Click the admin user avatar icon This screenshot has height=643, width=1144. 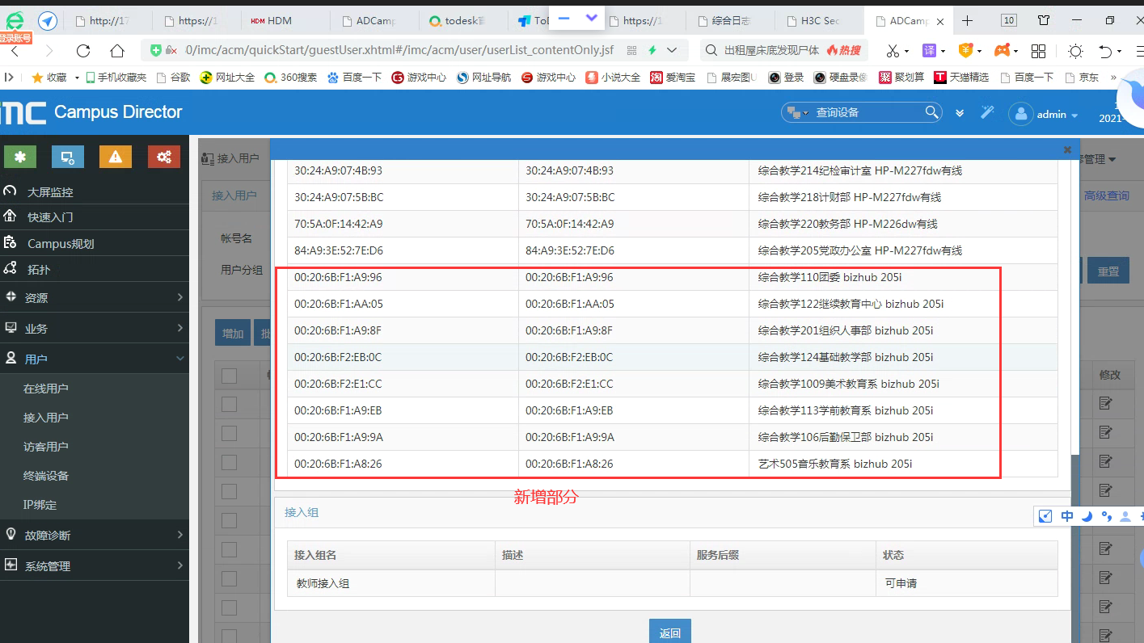point(1021,114)
